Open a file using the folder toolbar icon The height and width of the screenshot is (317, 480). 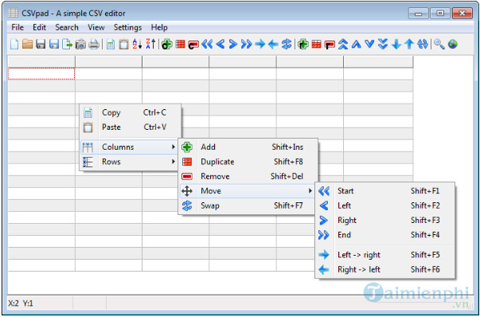28,44
